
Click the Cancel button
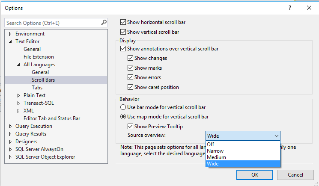295,174
